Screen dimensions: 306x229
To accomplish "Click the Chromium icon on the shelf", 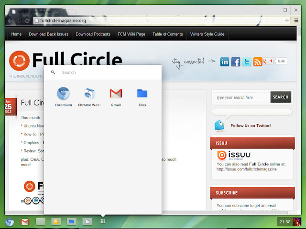I will pyautogui.click(x=10, y=222).
